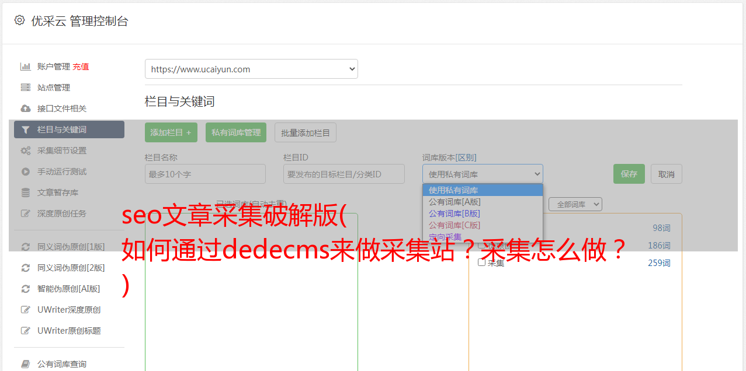Click the 取消 button
This screenshot has width=746, height=371.
(x=667, y=174)
